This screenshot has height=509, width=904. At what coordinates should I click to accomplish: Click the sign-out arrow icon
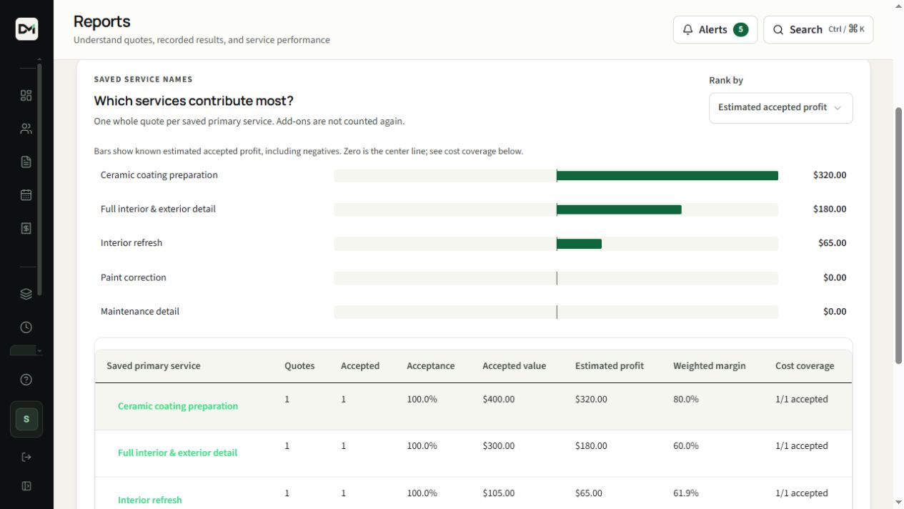(26, 457)
